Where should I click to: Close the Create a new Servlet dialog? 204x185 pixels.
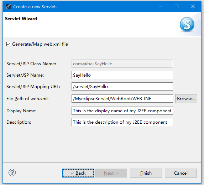(x=193, y=6)
